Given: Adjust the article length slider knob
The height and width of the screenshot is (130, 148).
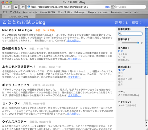Looking at the screenshot, I should pos(138,43).
